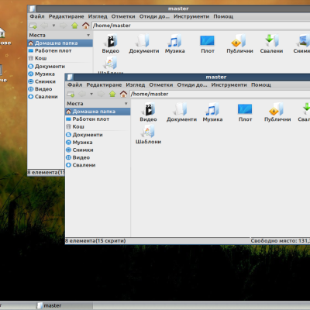
Task: Open Файл menu in front window
Action: pyautogui.click(x=75, y=85)
